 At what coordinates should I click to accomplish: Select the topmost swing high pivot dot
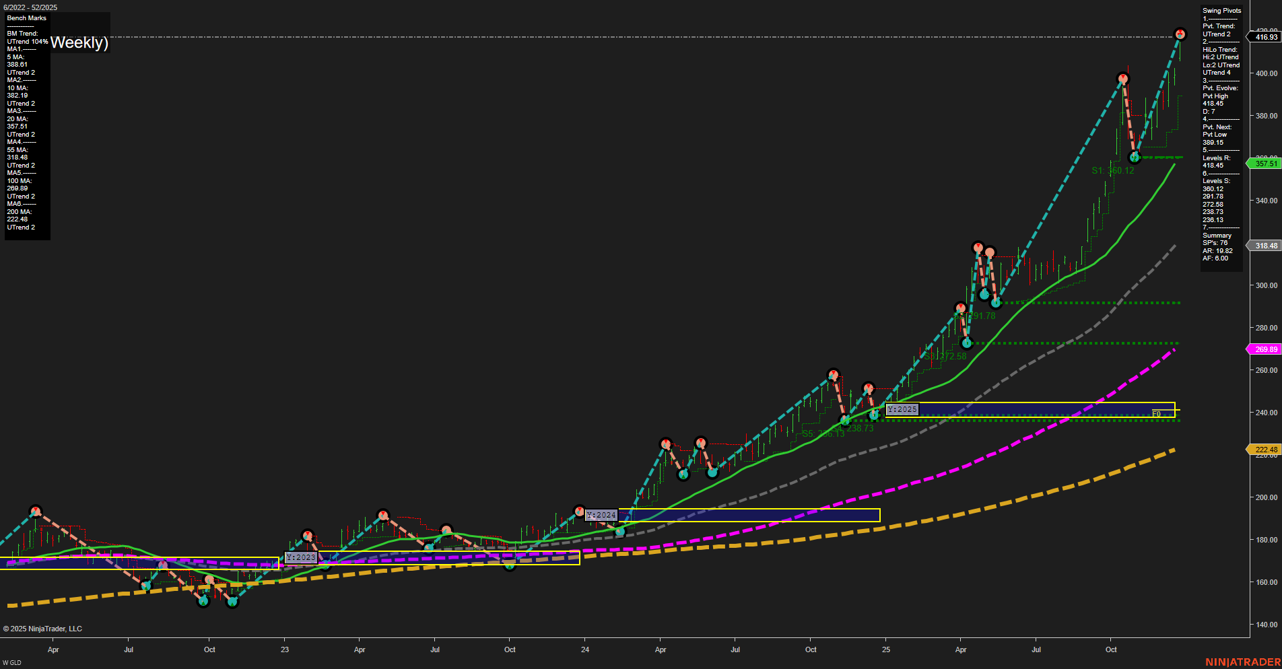coord(1180,32)
